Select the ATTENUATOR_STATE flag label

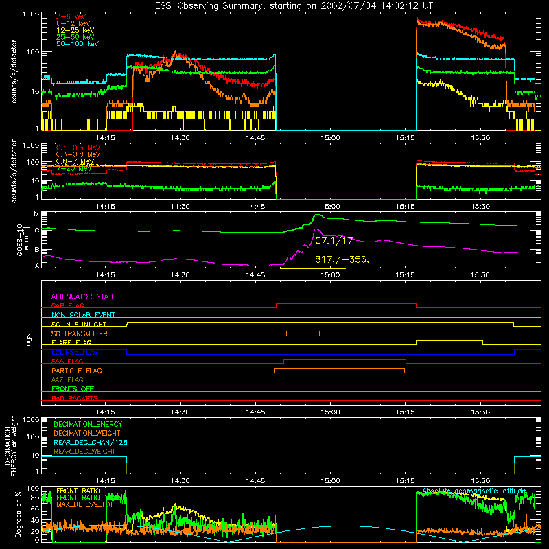pos(83,296)
